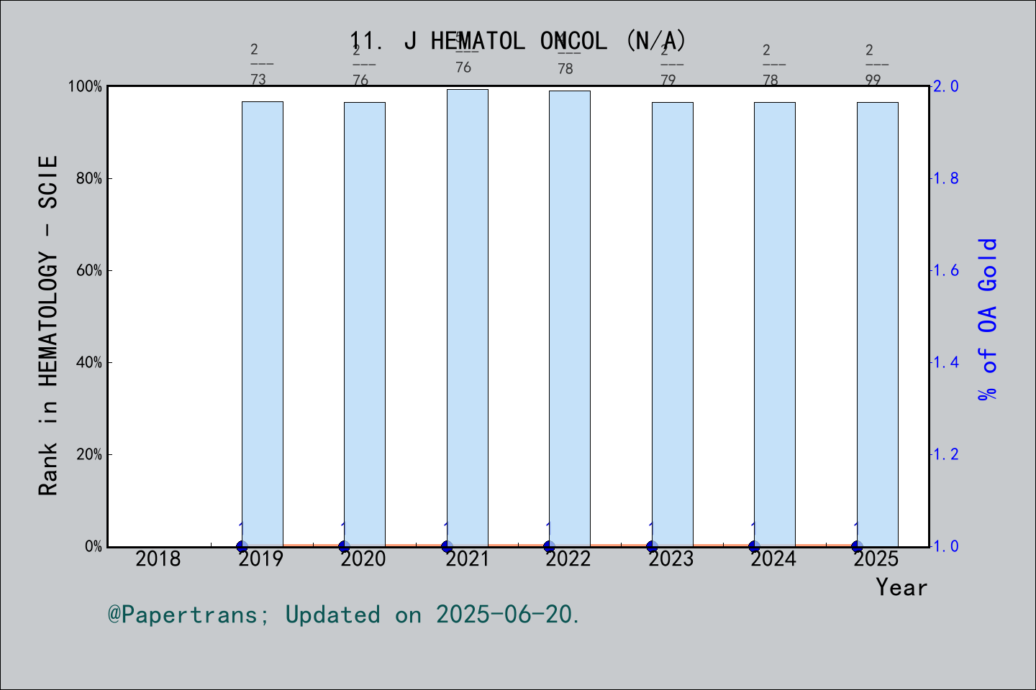
Task: Click the chart title "J HEMATOL ONCOL (N/A)"
Action: 517,42
